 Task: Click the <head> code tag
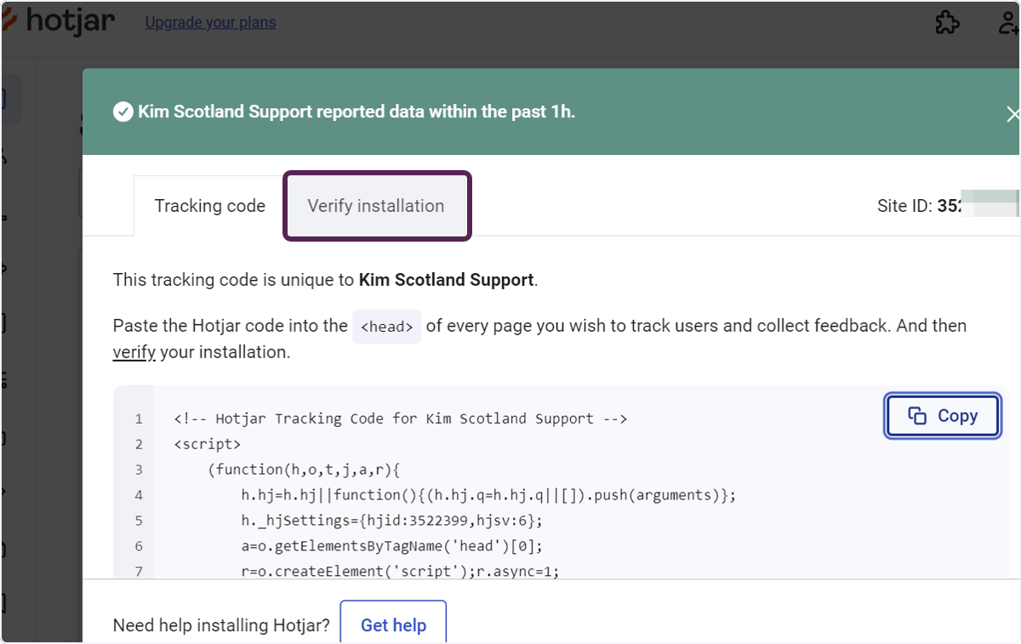point(387,327)
